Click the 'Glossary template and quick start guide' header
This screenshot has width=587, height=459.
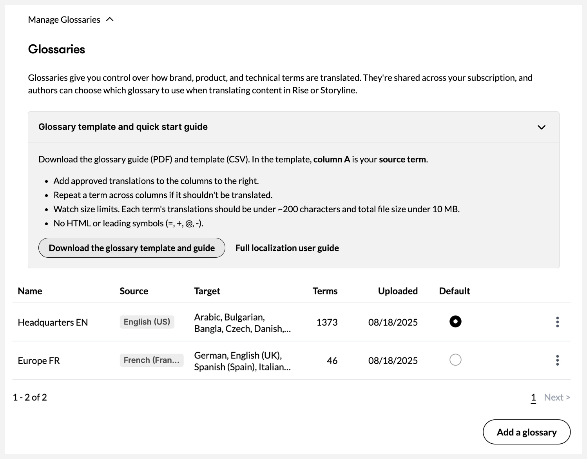(123, 127)
